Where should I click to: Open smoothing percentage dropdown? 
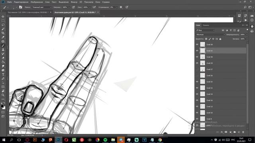pos(116,7)
